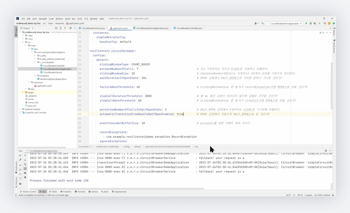Switch to CircuitBreakerDemoApplication.java editor tab
Screen dimensions: 350x213
click(152, 28)
